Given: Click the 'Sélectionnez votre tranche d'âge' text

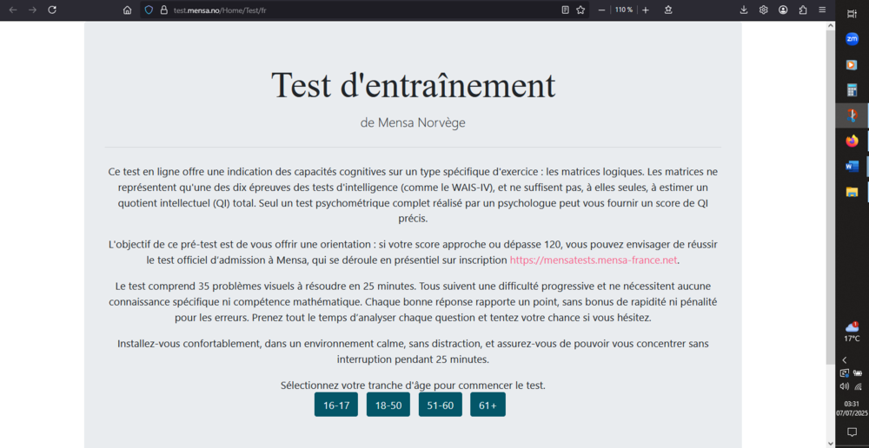Looking at the screenshot, I should pyautogui.click(x=413, y=385).
